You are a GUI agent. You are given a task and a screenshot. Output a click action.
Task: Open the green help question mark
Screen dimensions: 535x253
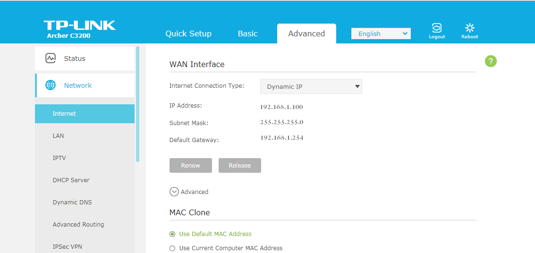(x=491, y=61)
